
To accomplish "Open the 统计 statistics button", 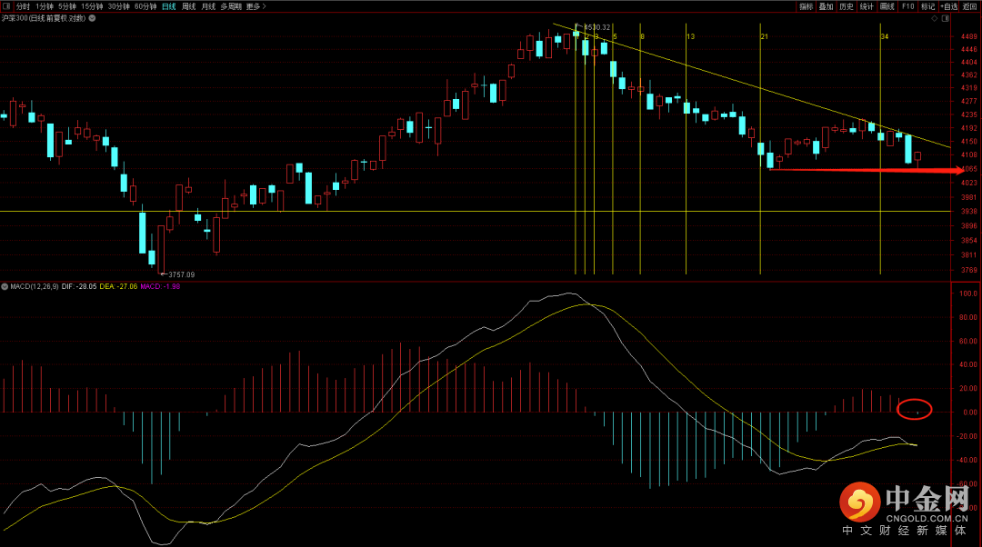I will (x=867, y=6).
